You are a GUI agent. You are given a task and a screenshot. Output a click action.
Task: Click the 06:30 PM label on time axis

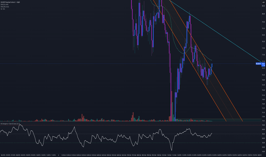pos(3,155)
